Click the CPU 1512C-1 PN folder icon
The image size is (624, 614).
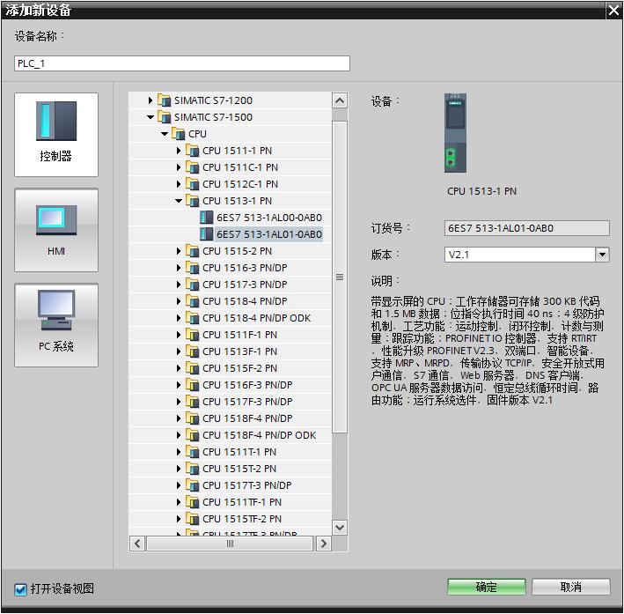pyautogui.click(x=193, y=184)
